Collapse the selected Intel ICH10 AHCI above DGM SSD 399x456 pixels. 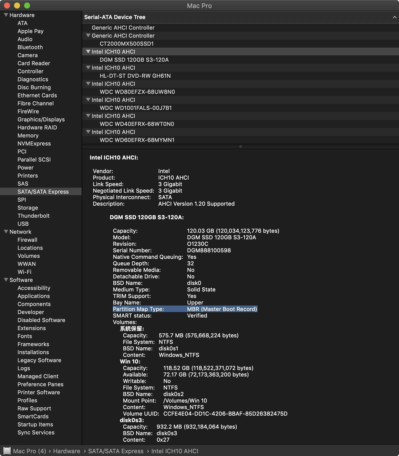click(88, 52)
